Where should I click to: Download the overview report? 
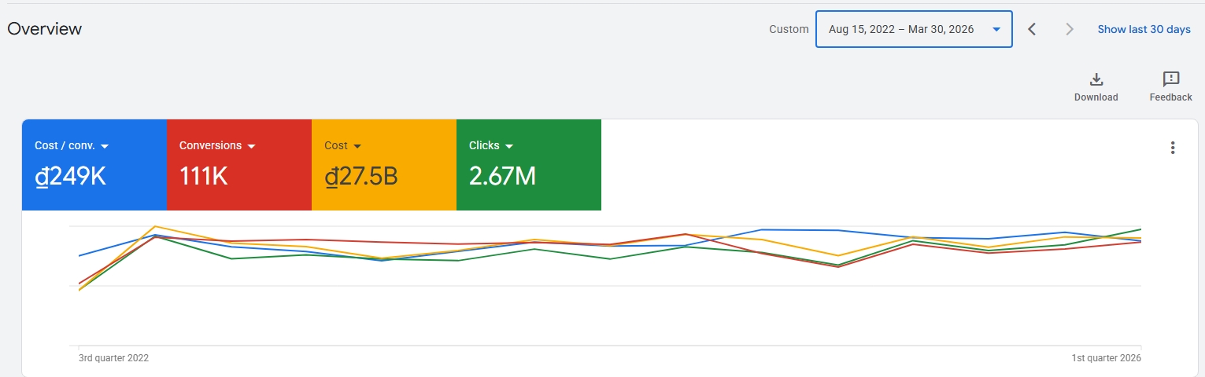tap(1096, 86)
